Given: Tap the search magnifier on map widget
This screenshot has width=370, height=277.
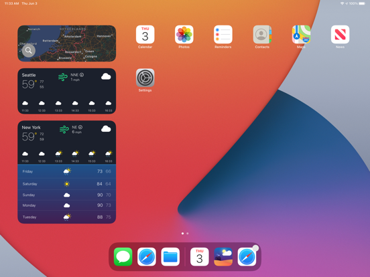Looking at the screenshot, I should (x=29, y=50).
